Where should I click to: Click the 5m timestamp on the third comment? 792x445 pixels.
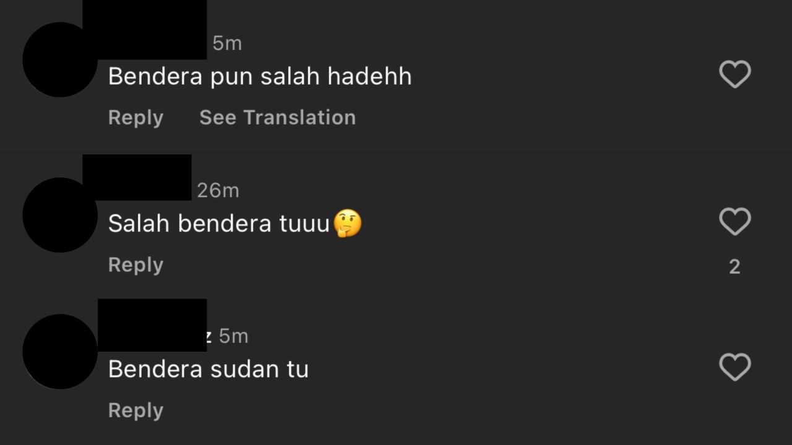(233, 336)
